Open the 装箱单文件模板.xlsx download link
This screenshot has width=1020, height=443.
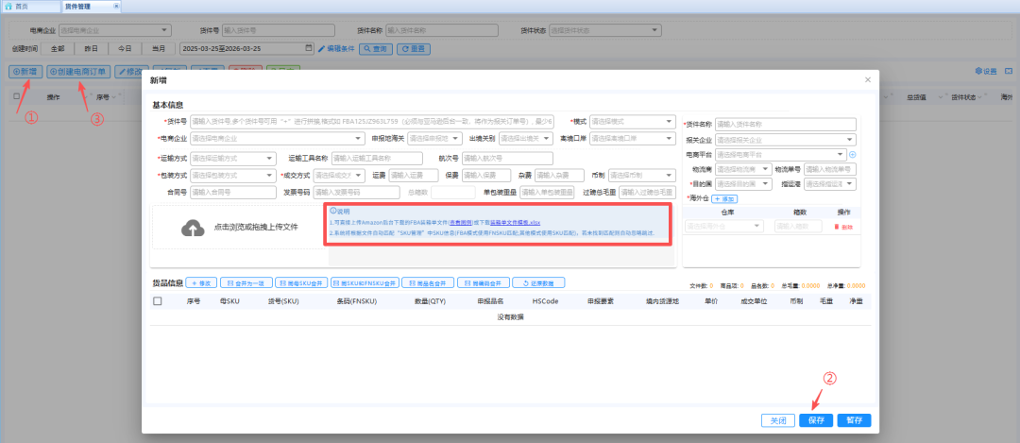pyautogui.click(x=516, y=223)
